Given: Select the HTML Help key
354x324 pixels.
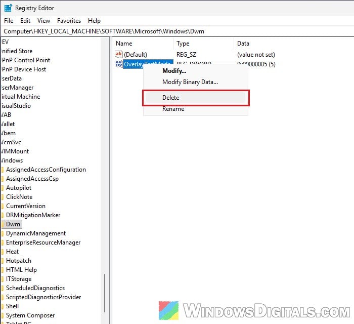Looking at the screenshot, I should coord(21,270).
